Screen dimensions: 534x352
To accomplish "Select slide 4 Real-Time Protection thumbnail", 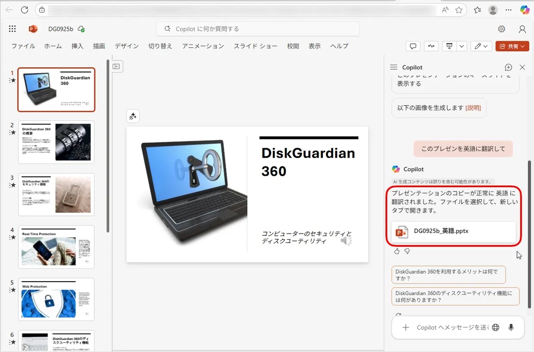I will click(x=56, y=247).
